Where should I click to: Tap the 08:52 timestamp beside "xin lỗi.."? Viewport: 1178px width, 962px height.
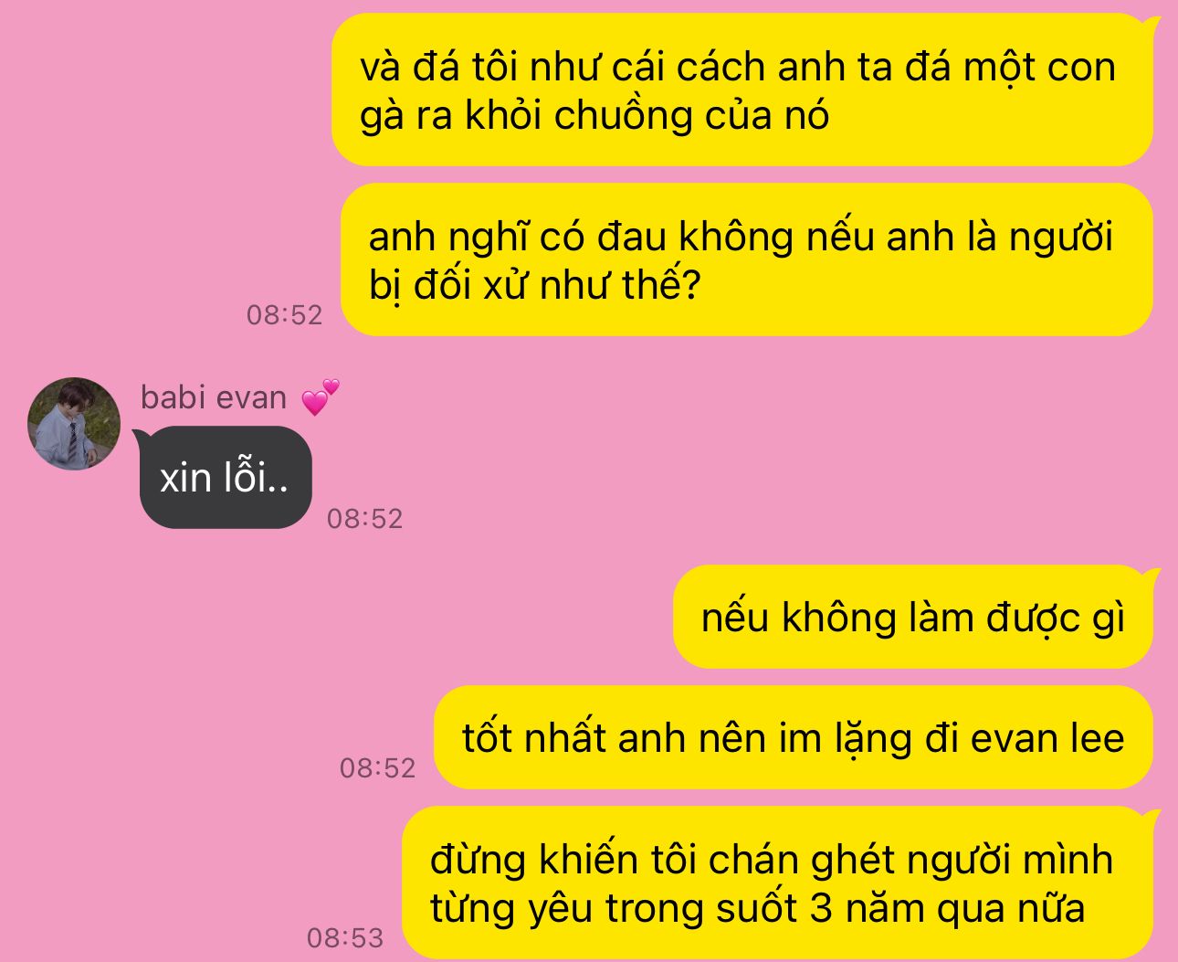pos(364,518)
